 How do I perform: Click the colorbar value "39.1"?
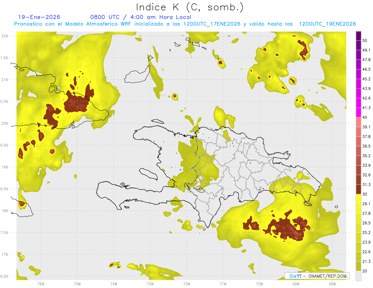pos(367,127)
